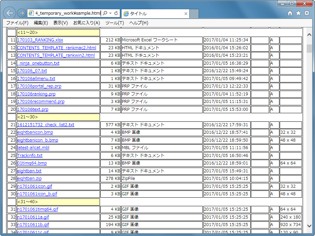Viewport: 315px width, 236px height.
Task: Open the ファイル(F) menu
Action: (x=17, y=23)
